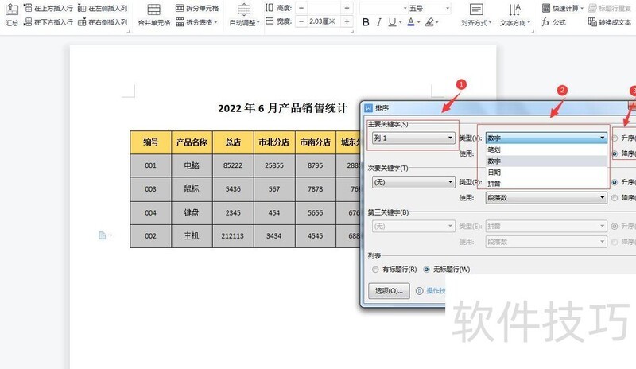Image resolution: width=636 pixels, height=369 pixels.
Task: Click the 标题行重复 repeat header rows item
Action: [x=610, y=8]
